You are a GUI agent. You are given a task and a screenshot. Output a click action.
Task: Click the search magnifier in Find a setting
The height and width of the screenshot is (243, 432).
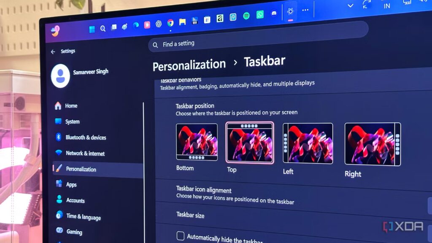click(155, 45)
